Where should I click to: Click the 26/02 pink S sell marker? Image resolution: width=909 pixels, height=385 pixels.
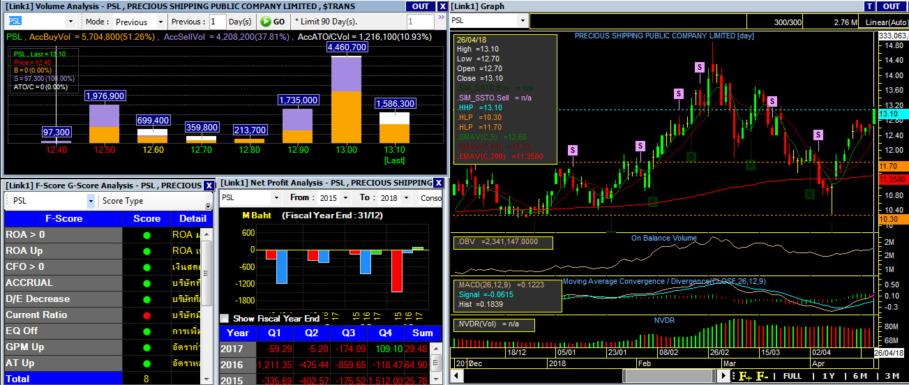(699, 67)
